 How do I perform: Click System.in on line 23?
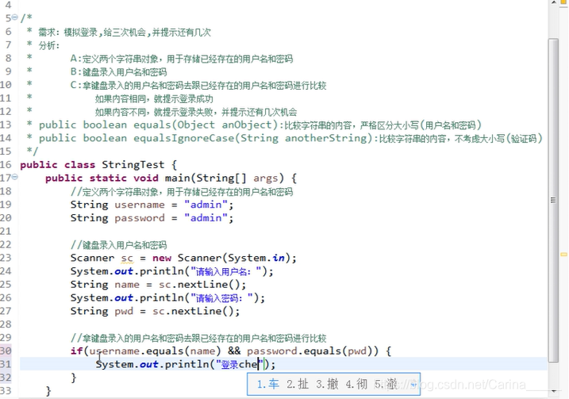point(256,259)
